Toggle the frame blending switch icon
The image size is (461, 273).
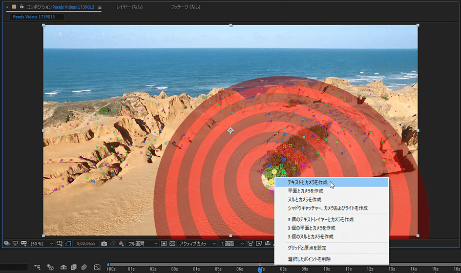[73, 267]
